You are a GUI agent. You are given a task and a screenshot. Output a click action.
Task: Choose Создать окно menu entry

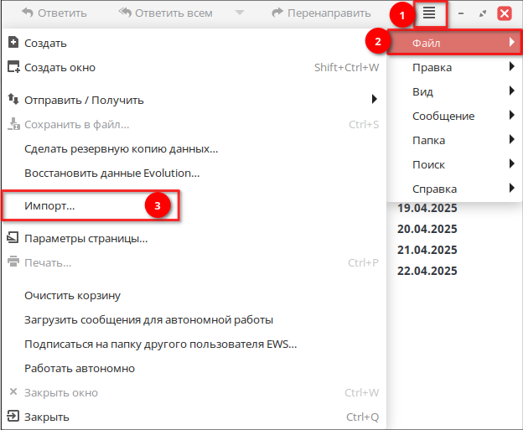(194, 67)
